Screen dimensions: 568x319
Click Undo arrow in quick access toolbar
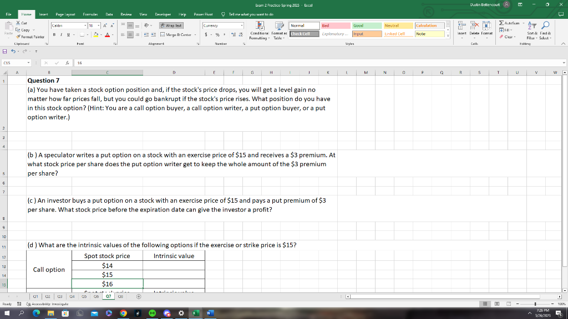[13, 52]
